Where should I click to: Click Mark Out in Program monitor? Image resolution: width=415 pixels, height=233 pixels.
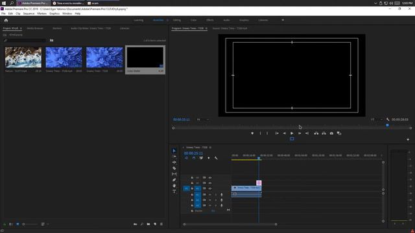(x=267, y=133)
